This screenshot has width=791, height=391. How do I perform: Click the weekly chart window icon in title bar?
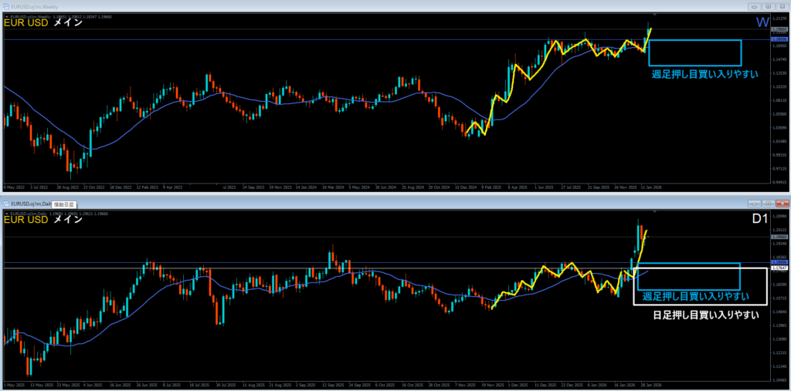[x=8, y=5]
